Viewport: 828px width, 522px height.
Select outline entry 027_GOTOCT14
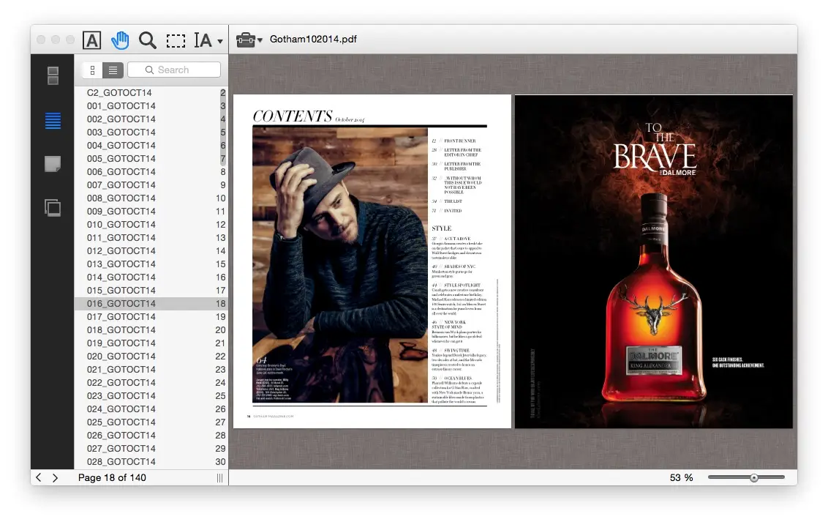(x=151, y=449)
